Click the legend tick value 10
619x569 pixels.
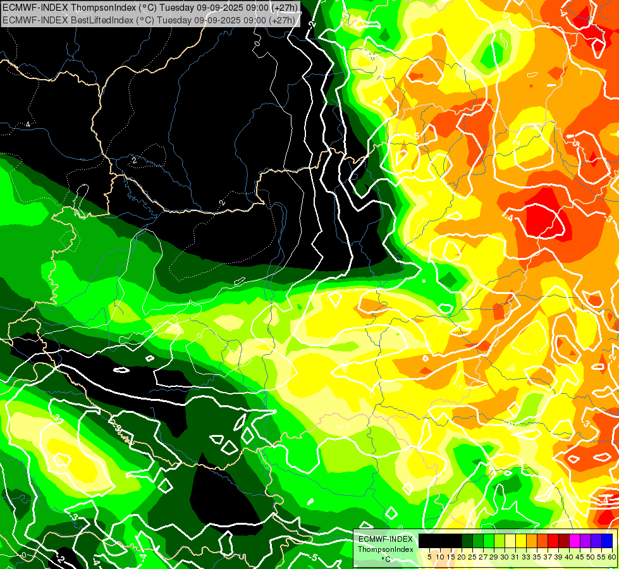[x=440, y=557]
